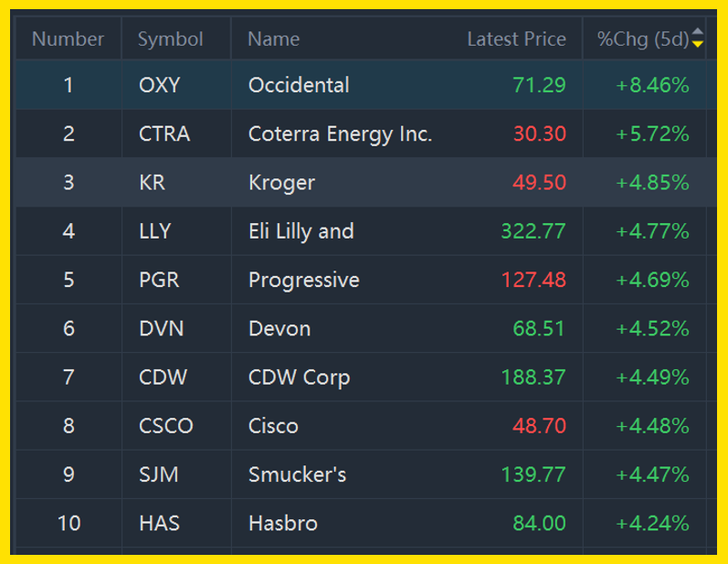Click the price 30.30

[540, 133]
